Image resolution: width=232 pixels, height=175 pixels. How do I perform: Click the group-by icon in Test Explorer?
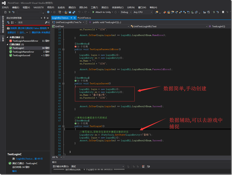coord(13,22)
